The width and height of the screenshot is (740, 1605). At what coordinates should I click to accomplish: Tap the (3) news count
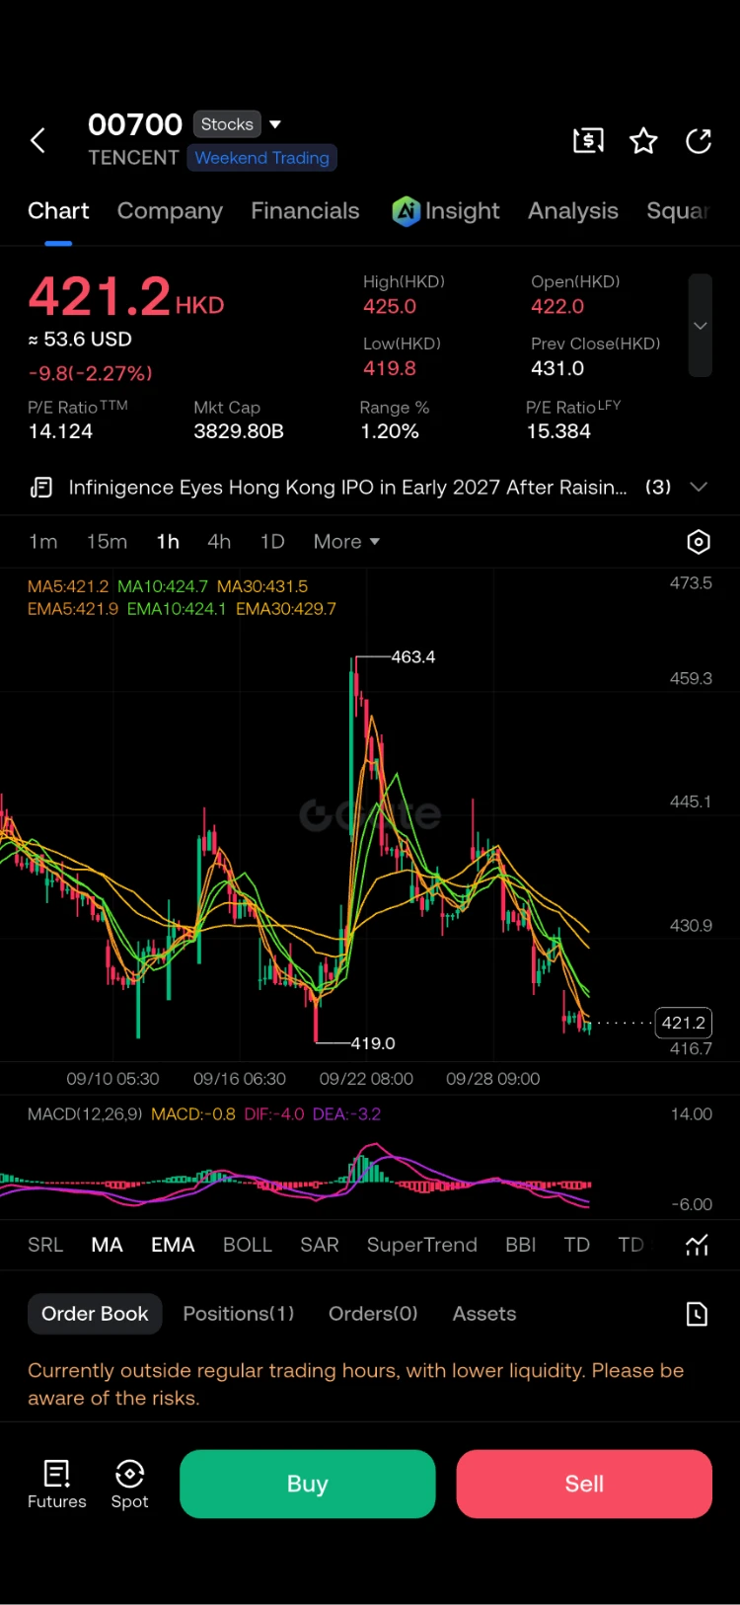point(658,487)
